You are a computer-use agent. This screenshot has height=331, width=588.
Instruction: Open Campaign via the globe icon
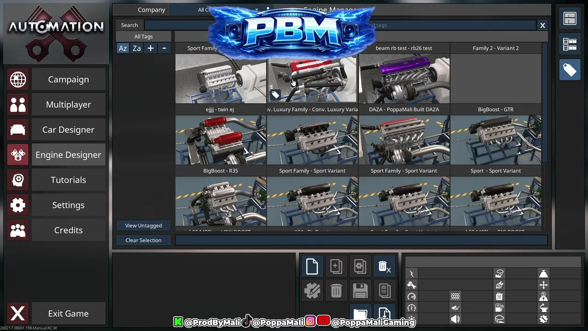click(x=18, y=80)
